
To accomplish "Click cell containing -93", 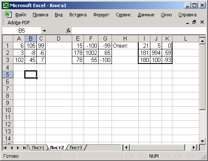I will pyautogui.click(x=167, y=60).
